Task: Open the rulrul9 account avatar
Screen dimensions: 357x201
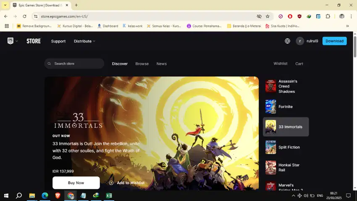Action: (x=300, y=41)
